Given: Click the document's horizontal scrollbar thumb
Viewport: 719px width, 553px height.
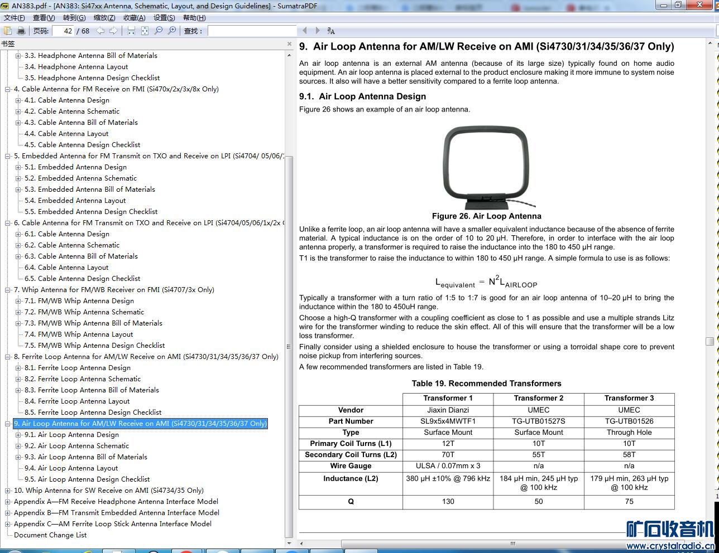Looking at the screenshot, I should (512, 544).
